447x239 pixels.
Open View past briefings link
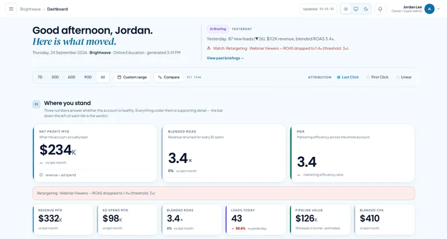[x=225, y=58]
